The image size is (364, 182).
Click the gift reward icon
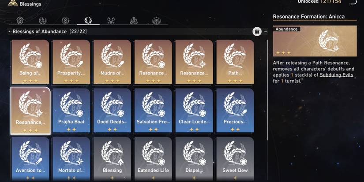point(257,32)
